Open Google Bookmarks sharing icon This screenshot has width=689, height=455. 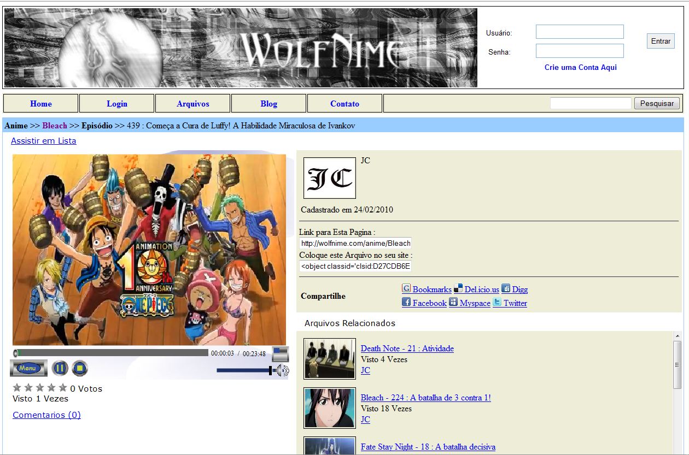406,288
